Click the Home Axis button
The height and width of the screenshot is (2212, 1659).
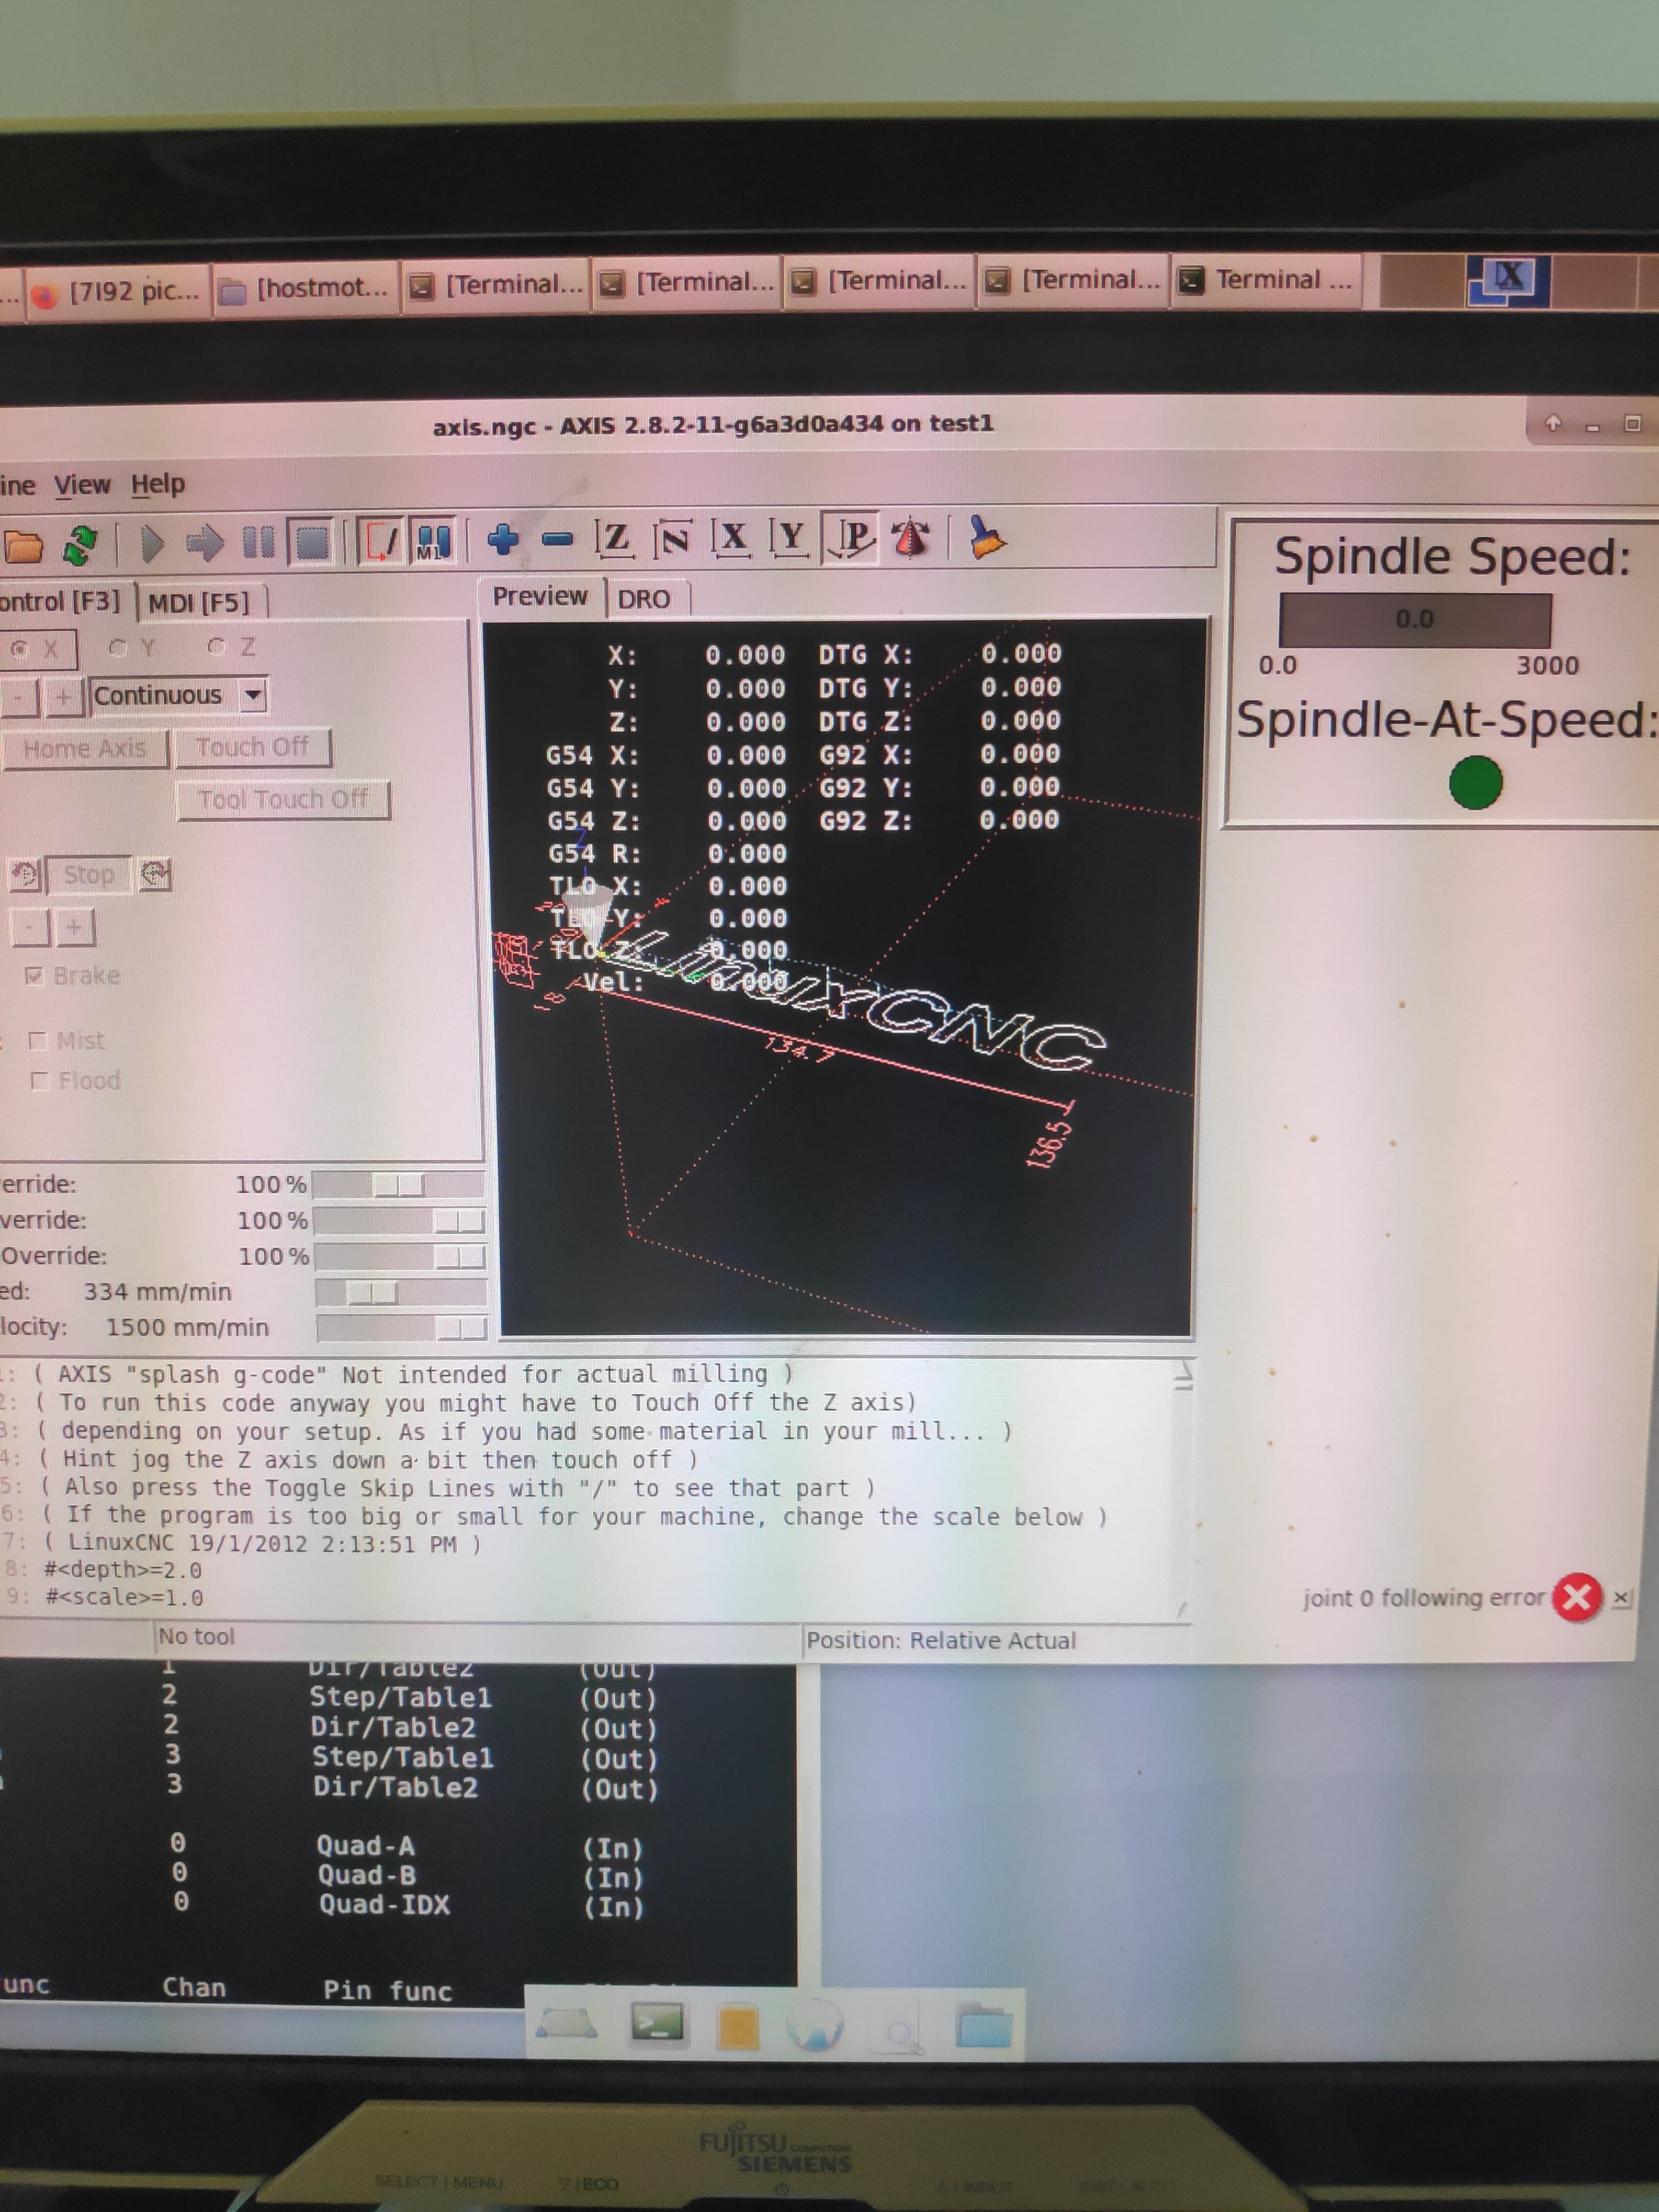point(85,748)
